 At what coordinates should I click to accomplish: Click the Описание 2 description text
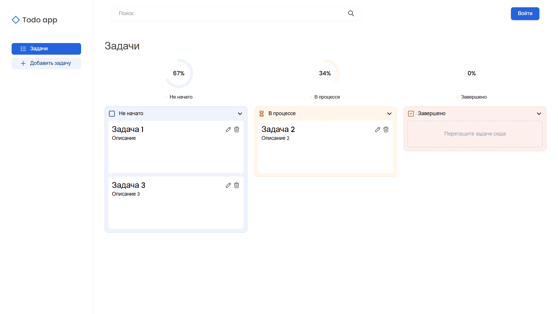276,138
